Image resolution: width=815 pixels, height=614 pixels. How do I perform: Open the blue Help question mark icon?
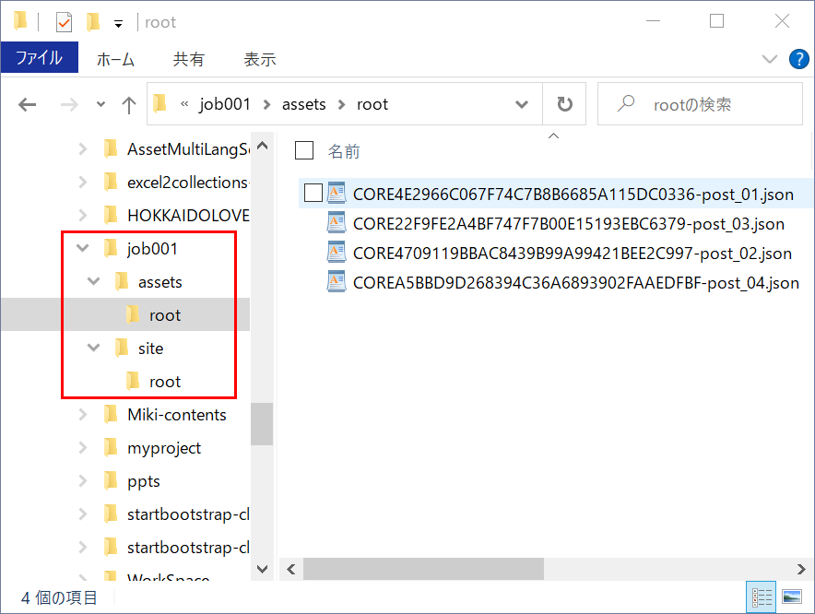tap(798, 59)
